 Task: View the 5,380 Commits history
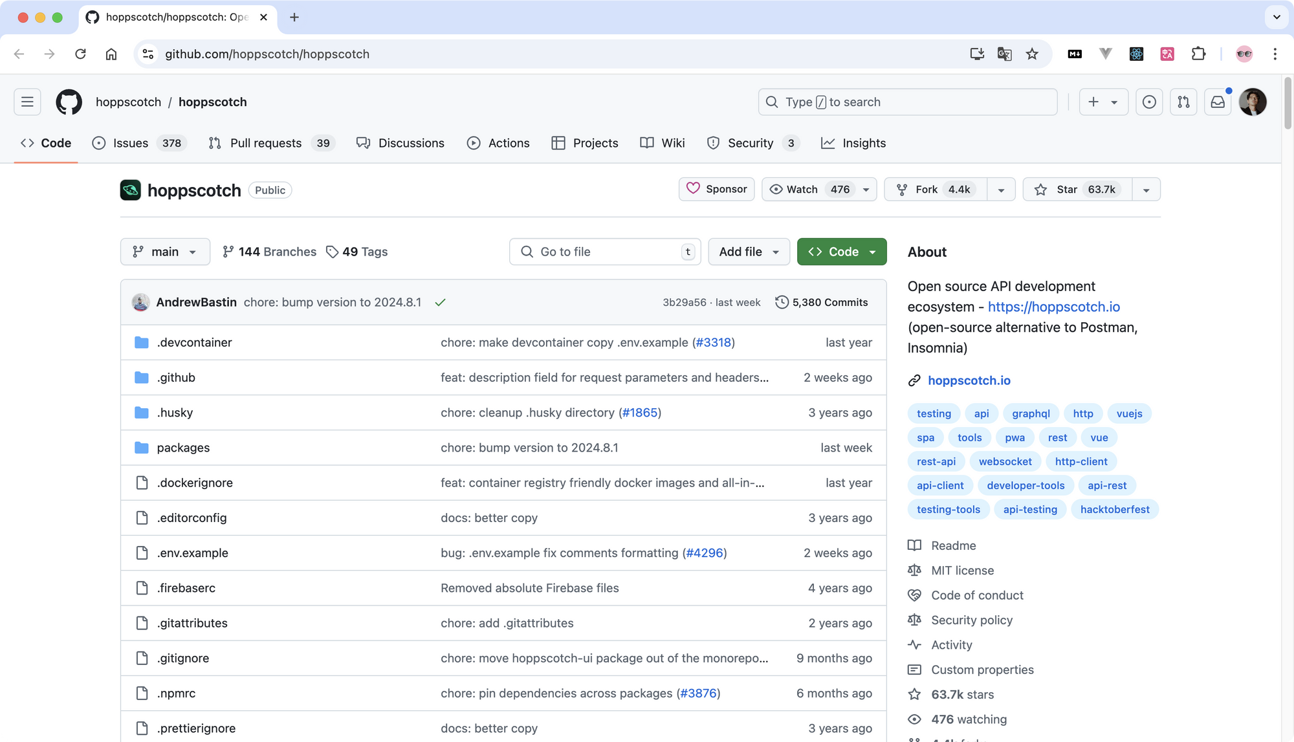(822, 303)
